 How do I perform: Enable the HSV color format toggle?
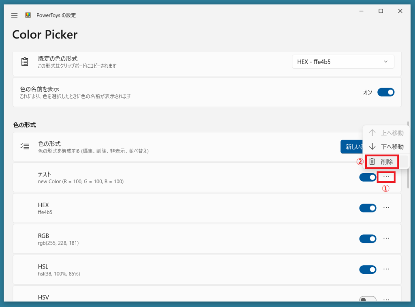368,299
